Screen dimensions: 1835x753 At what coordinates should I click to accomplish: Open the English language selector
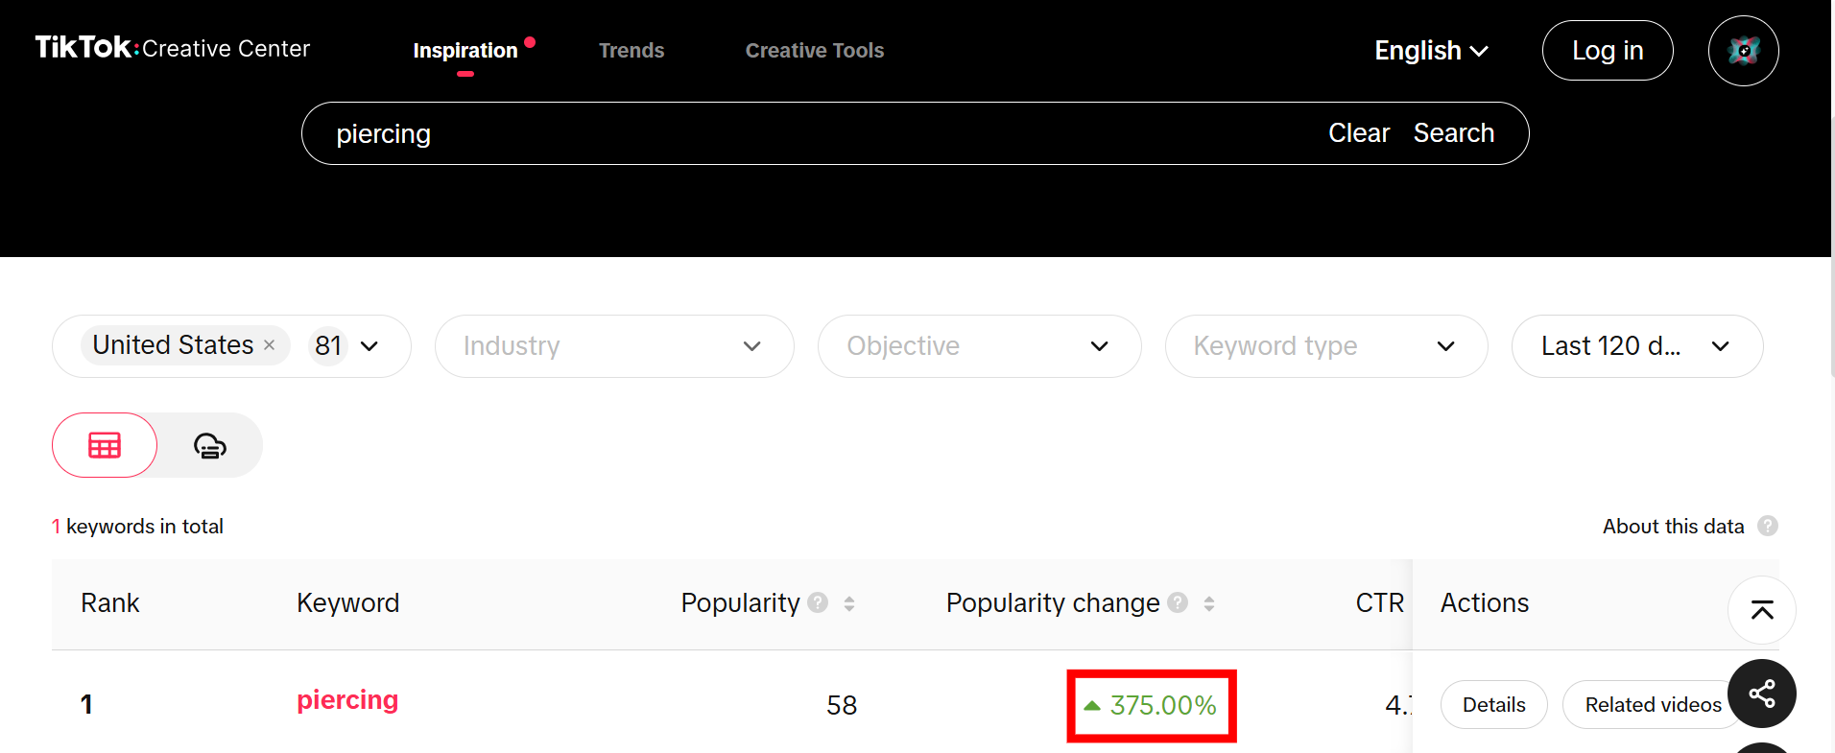pyautogui.click(x=1430, y=51)
